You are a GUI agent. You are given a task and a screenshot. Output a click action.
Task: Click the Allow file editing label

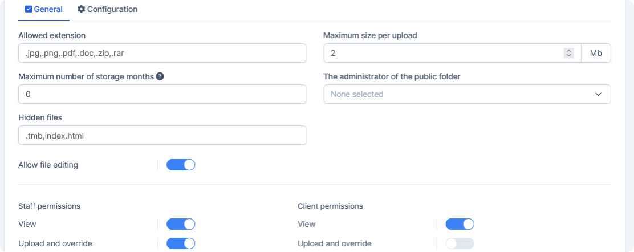coord(48,165)
